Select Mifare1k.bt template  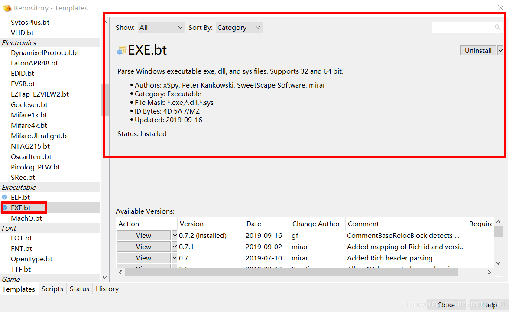pos(29,115)
